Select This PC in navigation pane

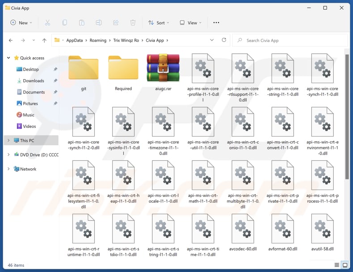pos(31,140)
